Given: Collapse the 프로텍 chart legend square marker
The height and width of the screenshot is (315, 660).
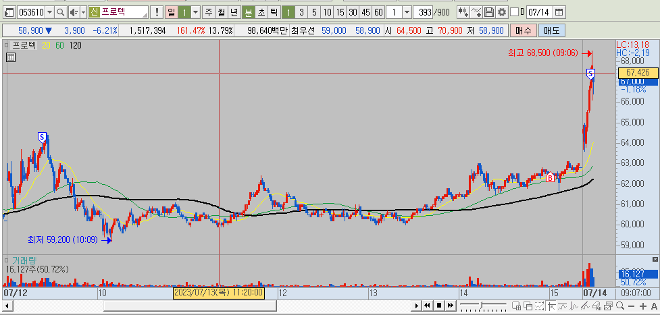Looking at the screenshot, I should pyautogui.click(x=6, y=45).
